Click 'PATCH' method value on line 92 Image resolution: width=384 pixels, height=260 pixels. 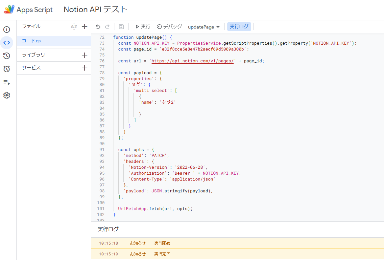click(x=158, y=156)
